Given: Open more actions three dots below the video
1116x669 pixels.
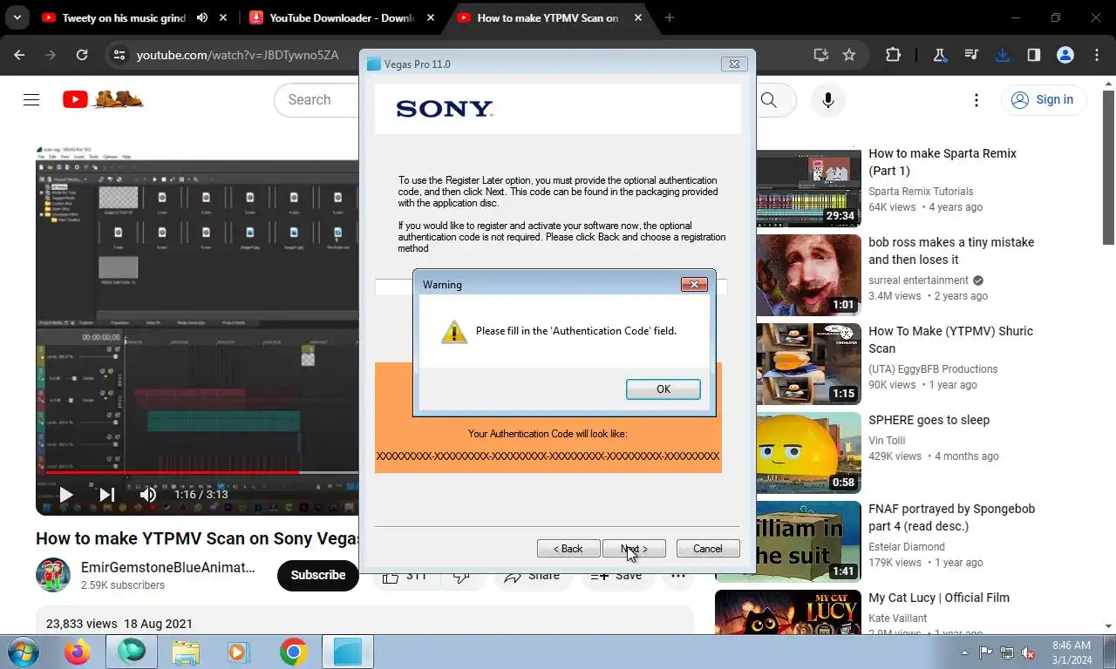Looking at the screenshot, I should click(x=677, y=575).
